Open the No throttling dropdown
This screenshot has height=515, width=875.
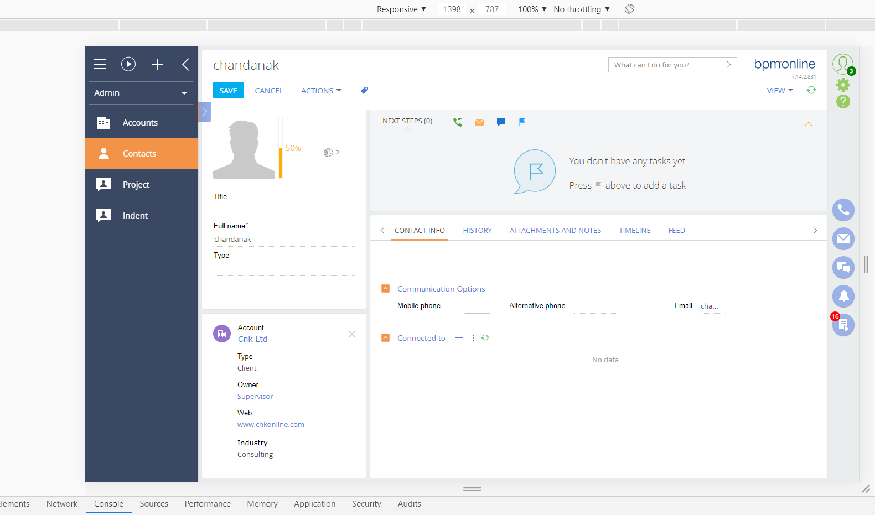click(x=582, y=9)
